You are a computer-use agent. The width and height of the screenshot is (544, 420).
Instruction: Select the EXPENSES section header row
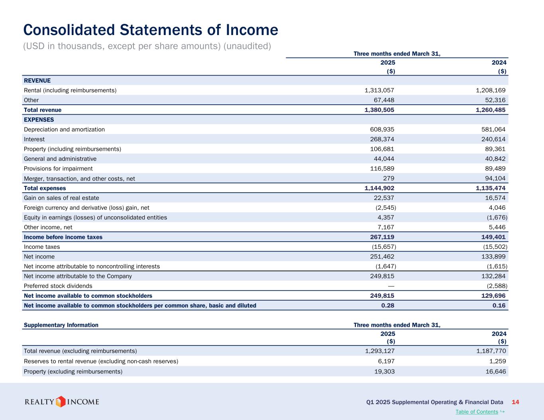(x=39, y=119)
